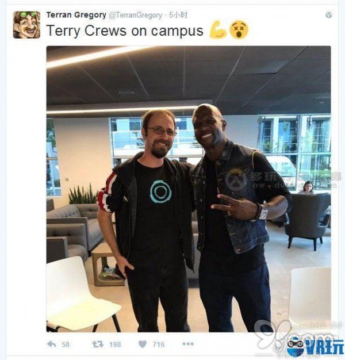The height and width of the screenshot is (360, 345).
Task: Click the retweet count 198
Action: pos(115,344)
